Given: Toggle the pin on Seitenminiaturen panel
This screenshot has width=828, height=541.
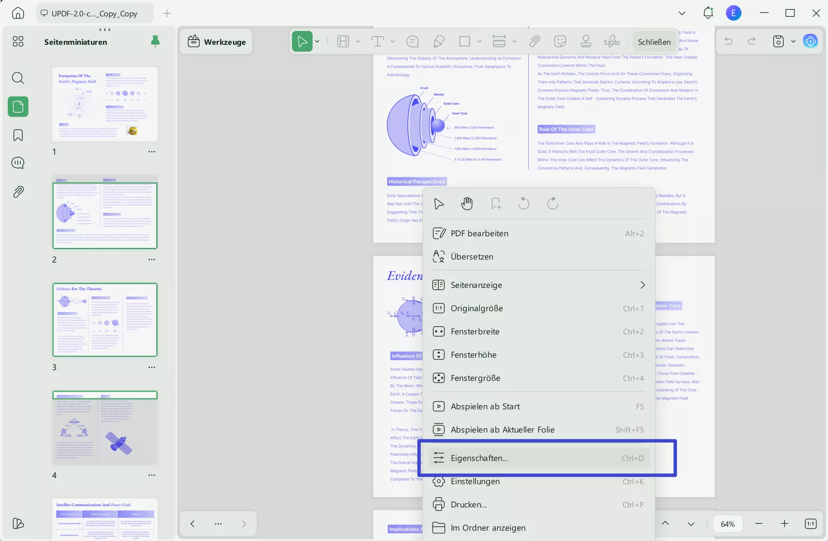Looking at the screenshot, I should click(x=155, y=42).
